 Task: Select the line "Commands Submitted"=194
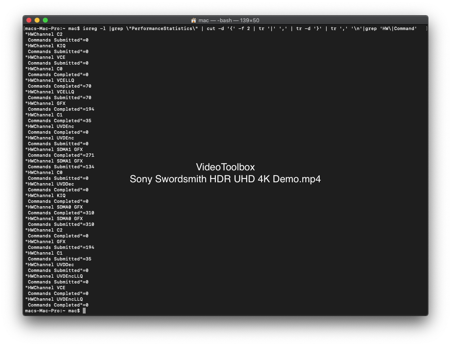(61, 247)
